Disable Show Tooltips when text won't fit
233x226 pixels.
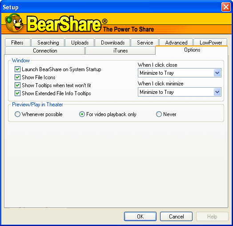pyautogui.click(x=17, y=85)
